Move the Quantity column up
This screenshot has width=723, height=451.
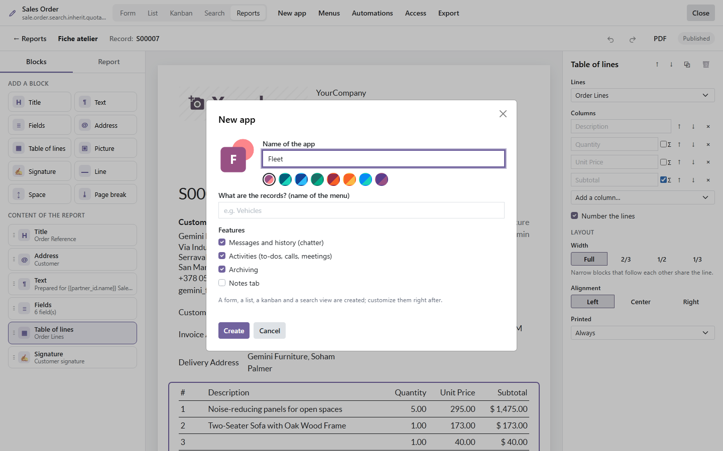click(x=679, y=145)
